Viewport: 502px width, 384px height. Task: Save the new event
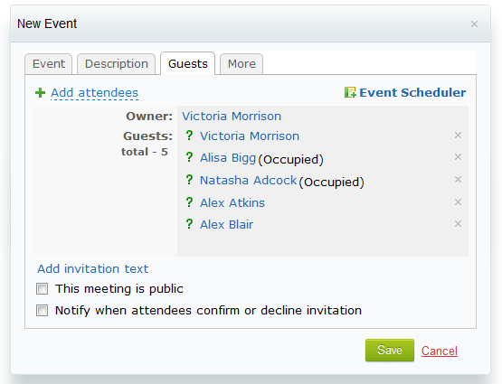(x=390, y=350)
